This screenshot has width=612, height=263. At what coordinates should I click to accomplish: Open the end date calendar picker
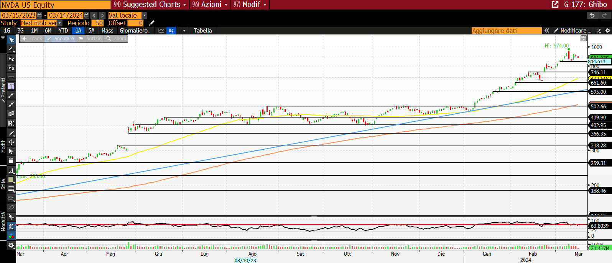86,15
